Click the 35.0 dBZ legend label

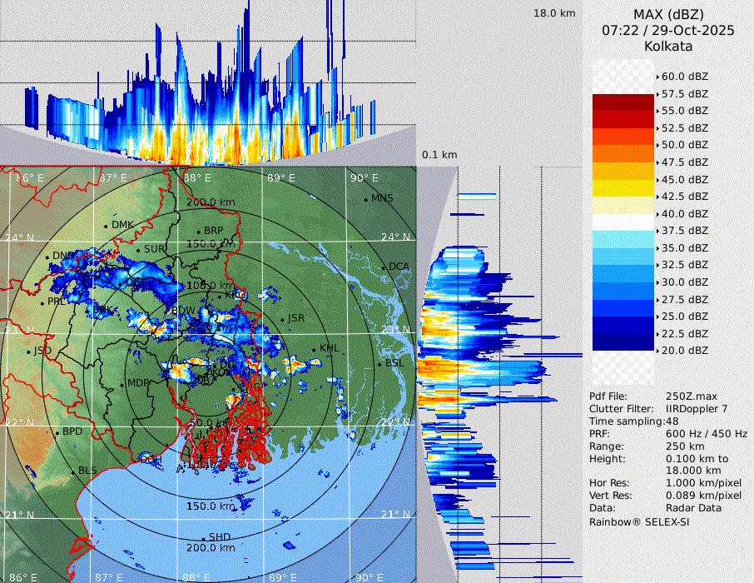(x=684, y=247)
